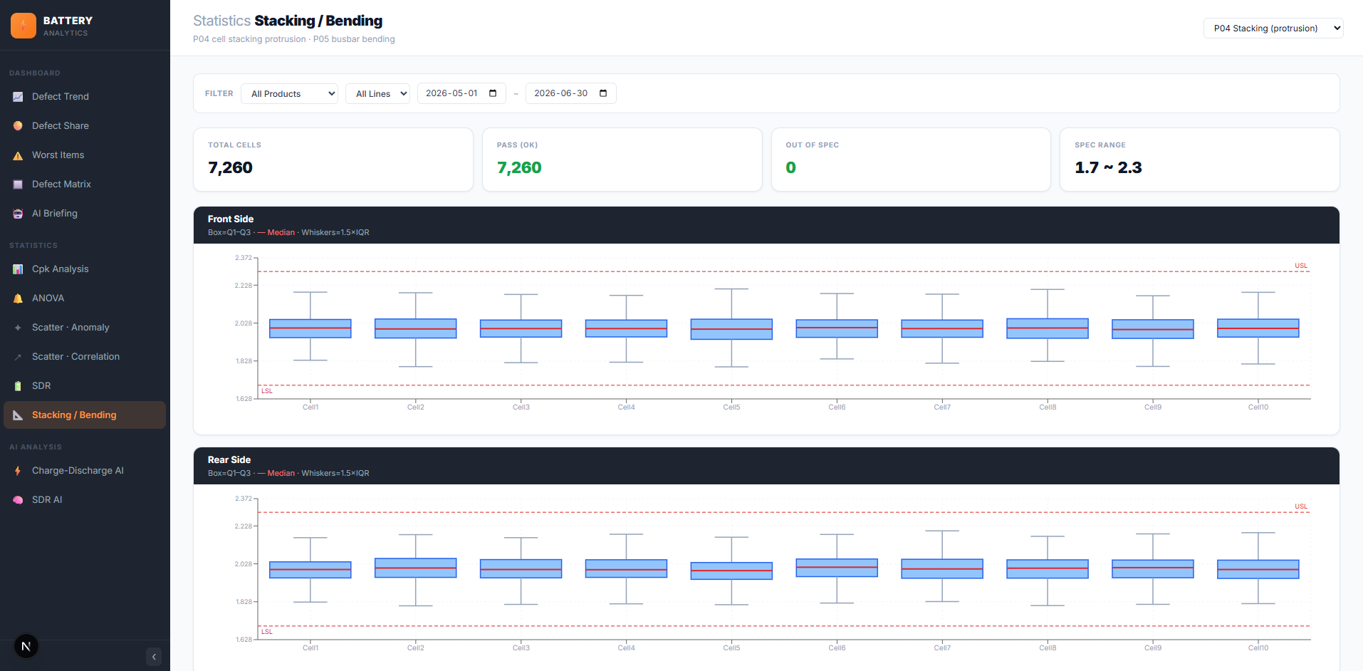This screenshot has height=671, width=1363.
Task: Click the Cell2 box in Rear Side chart
Action: point(416,568)
